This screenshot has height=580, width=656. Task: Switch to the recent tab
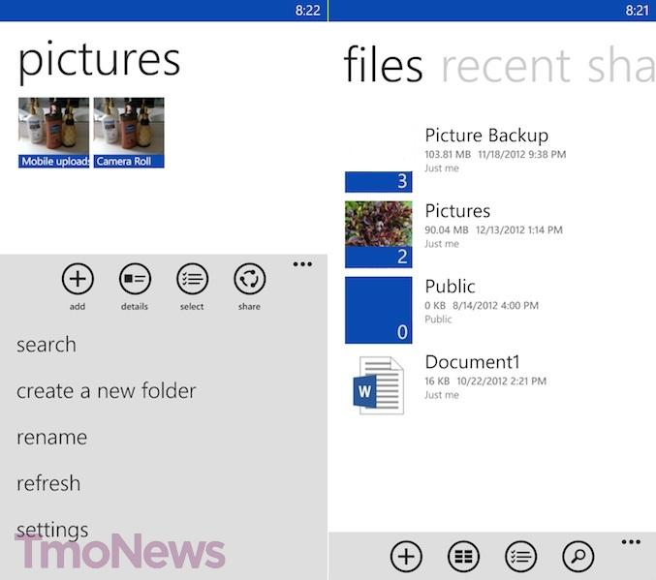click(x=506, y=66)
